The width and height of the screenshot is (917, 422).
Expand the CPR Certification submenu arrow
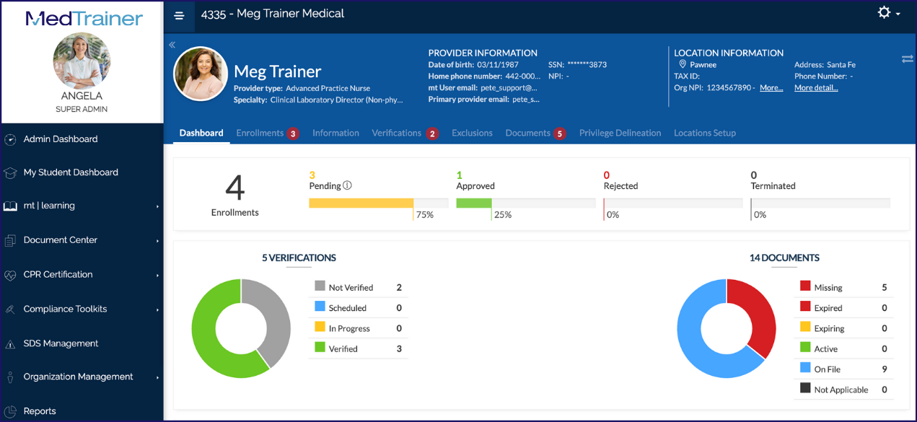157,276
